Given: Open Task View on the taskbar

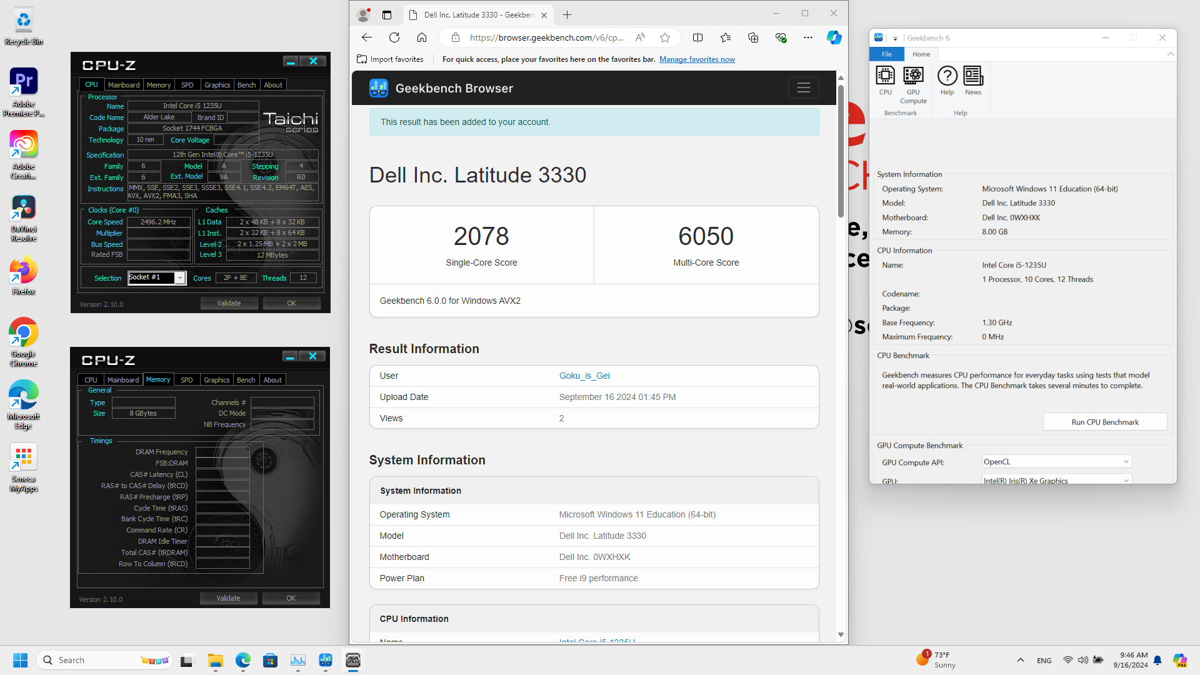Looking at the screenshot, I should [x=187, y=660].
